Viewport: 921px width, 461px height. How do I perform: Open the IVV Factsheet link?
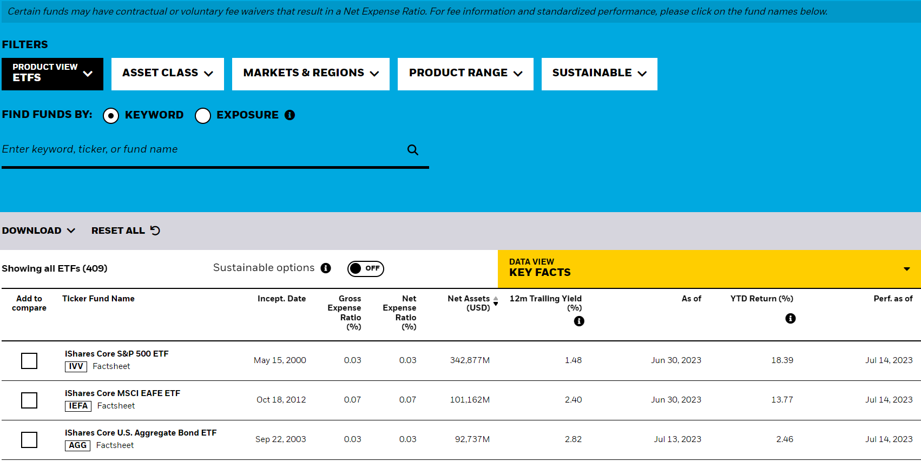tap(111, 366)
